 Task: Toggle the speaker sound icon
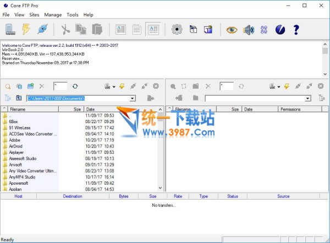coord(249,29)
